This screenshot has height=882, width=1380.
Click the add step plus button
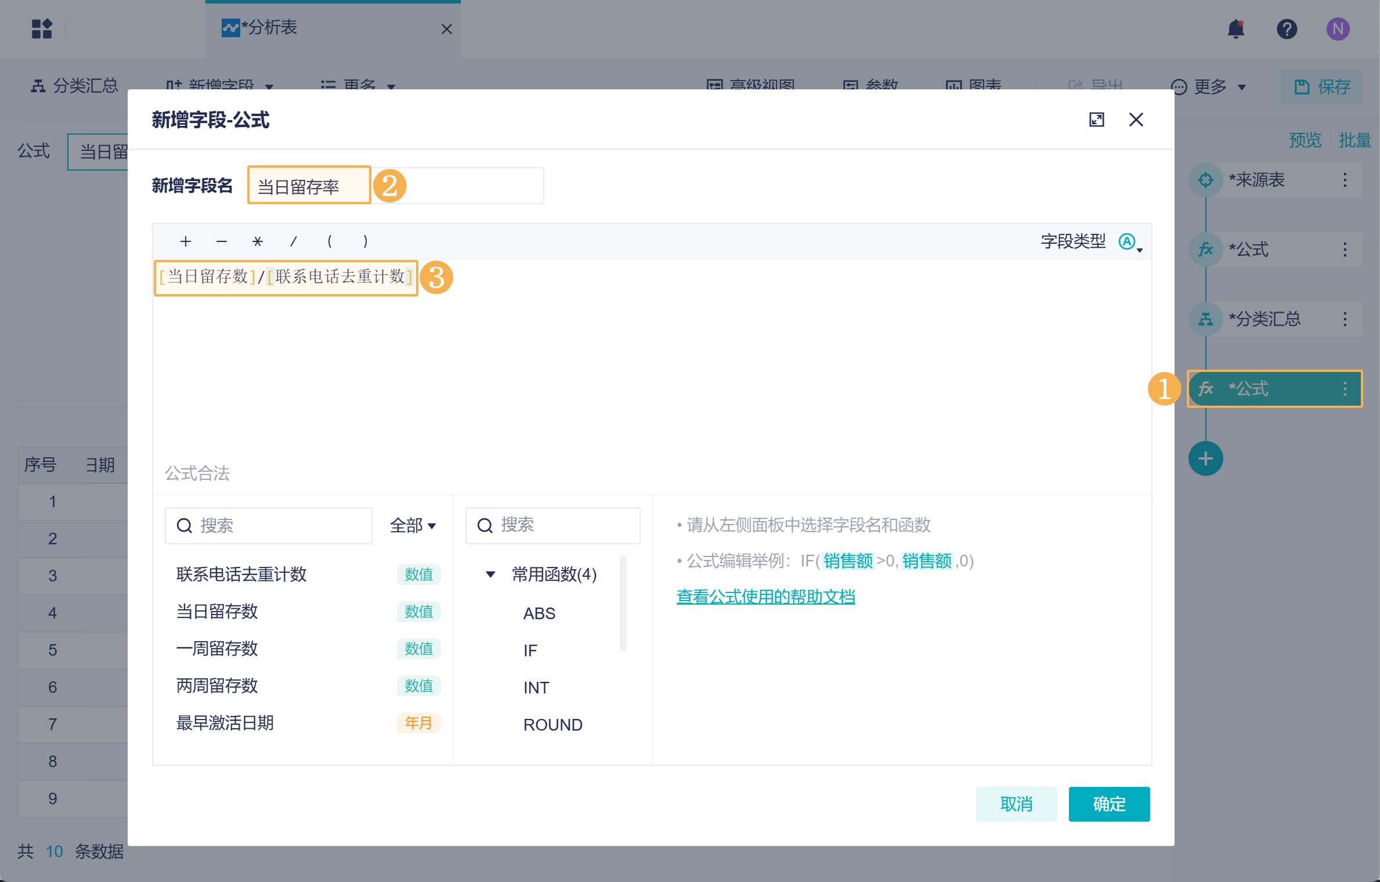coord(1205,458)
